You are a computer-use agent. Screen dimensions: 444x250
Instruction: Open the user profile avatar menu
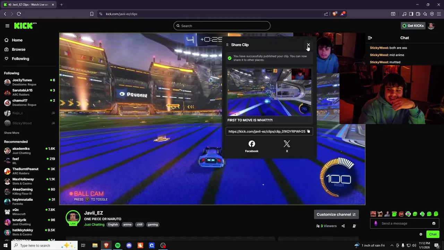[x=431, y=26]
